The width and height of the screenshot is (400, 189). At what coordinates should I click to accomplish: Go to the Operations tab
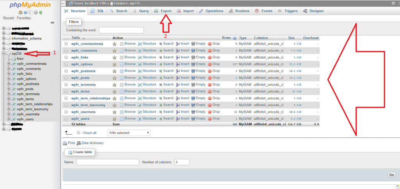(211, 11)
